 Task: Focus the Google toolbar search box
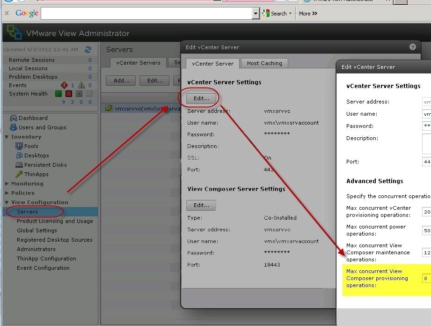(x=147, y=13)
